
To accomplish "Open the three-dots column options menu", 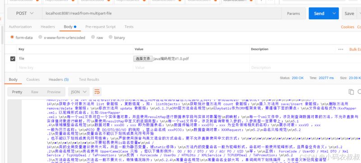I will click(341, 49).
